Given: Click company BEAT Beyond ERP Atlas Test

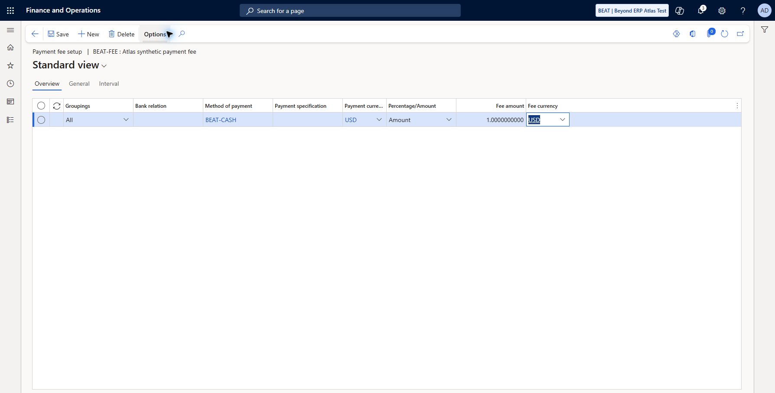Looking at the screenshot, I should point(632,11).
